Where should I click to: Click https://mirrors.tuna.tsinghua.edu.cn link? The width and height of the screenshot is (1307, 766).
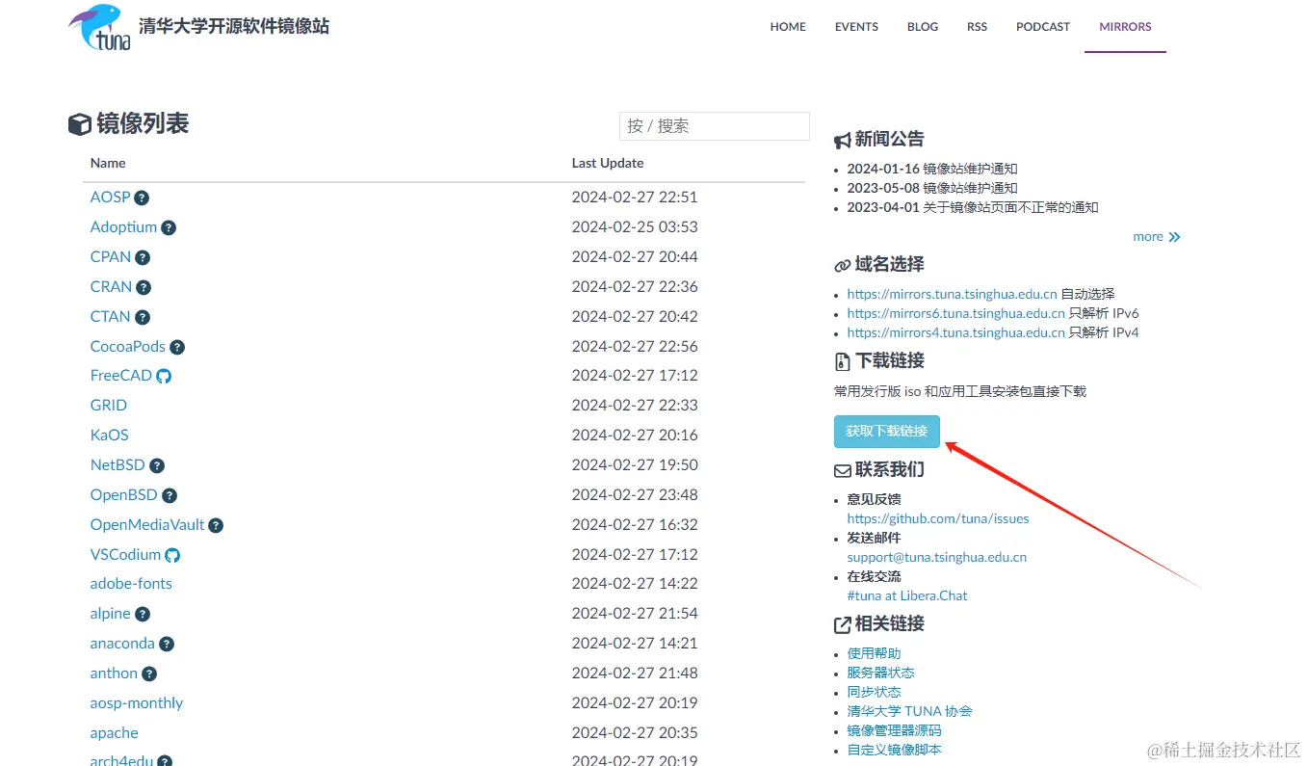pyautogui.click(x=952, y=294)
